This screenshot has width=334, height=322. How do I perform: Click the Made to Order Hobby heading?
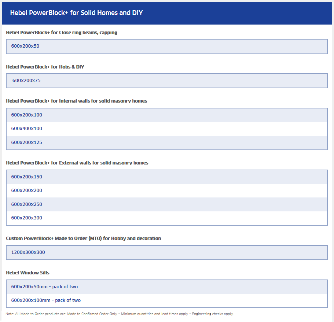pyautogui.click(x=84, y=238)
